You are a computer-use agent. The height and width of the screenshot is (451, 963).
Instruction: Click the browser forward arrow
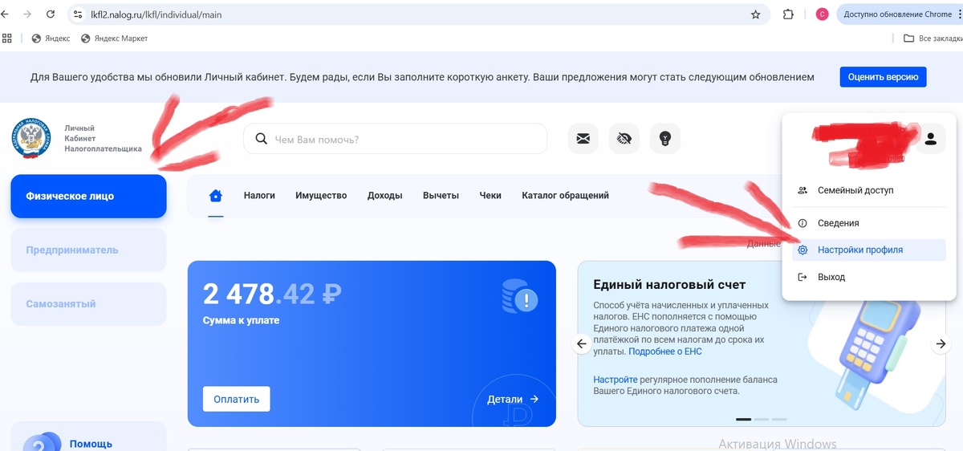(27, 14)
